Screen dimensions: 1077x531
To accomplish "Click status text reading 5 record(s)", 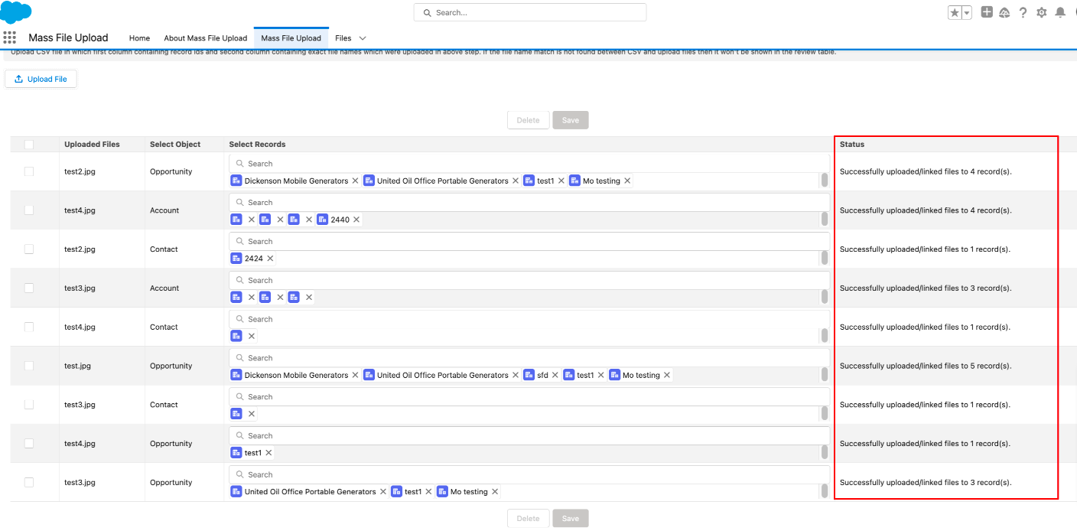I will coord(926,366).
